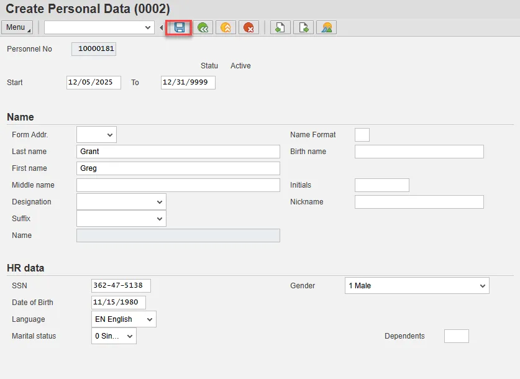Viewport: 520px width, 379px height.
Task: Click the overview icon with mountains
Action: pos(326,27)
